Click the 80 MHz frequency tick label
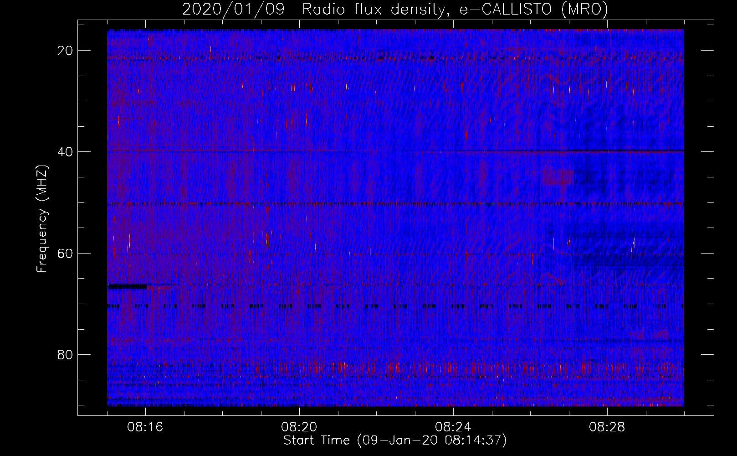Viewport: 737px width, 456px height. tap(65, 354)
